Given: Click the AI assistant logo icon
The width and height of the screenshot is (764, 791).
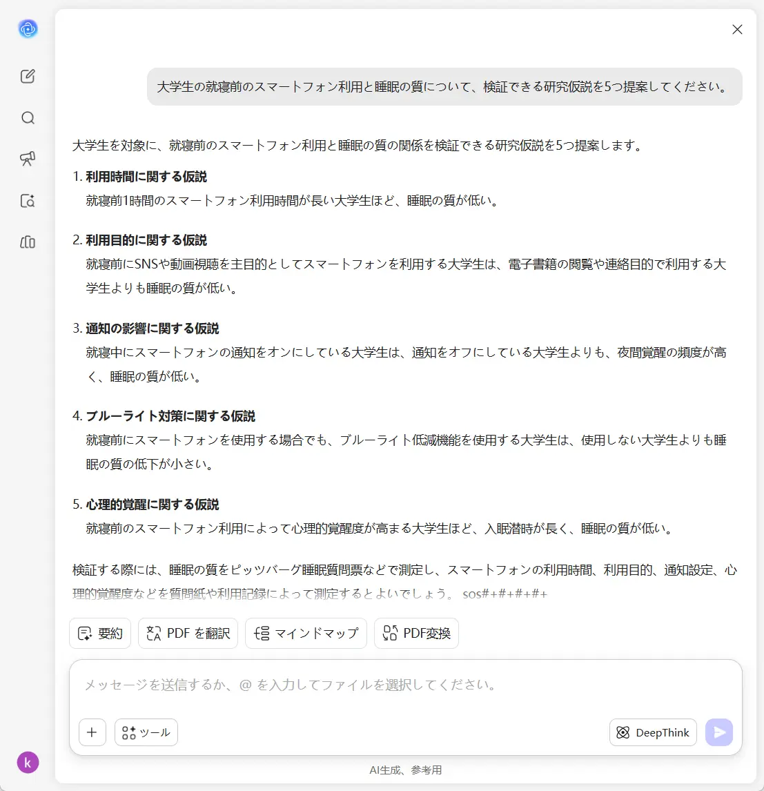Looking at the screenshot, I should tap(28, 29).
